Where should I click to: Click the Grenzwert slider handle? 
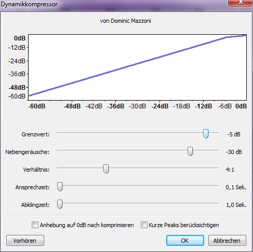click(206, 134)
